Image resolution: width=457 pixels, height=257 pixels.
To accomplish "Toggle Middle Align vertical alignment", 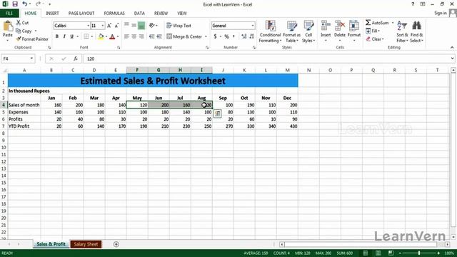I will coord(134,26).
